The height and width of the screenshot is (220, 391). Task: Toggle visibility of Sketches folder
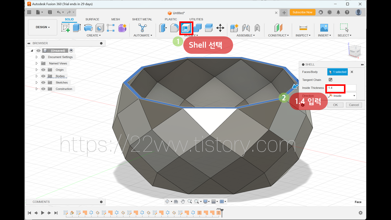pyautogui.click(x=43, y=82)
